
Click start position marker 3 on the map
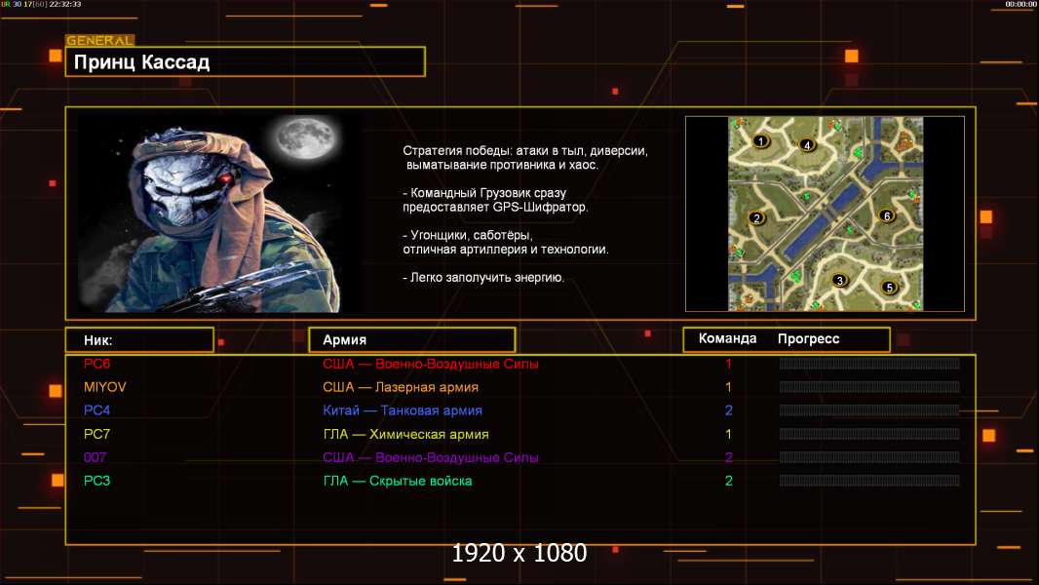pyautogui.click(x=839, y=280)
